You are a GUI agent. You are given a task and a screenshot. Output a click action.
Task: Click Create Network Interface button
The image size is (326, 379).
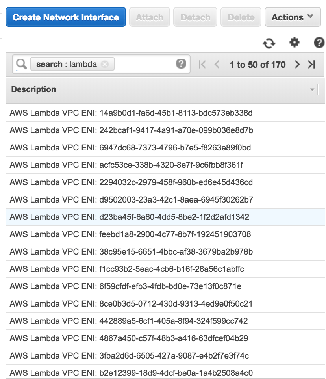(x=66, y=17)
